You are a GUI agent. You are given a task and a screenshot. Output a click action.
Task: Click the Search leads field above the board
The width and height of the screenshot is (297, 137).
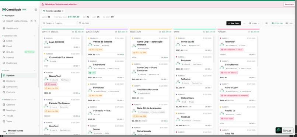coord(59,23)
